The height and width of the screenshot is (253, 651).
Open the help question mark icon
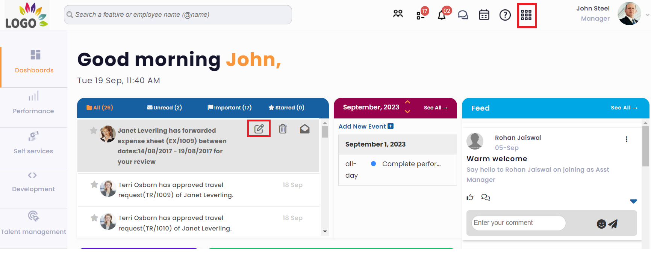(x=505, y=15)
